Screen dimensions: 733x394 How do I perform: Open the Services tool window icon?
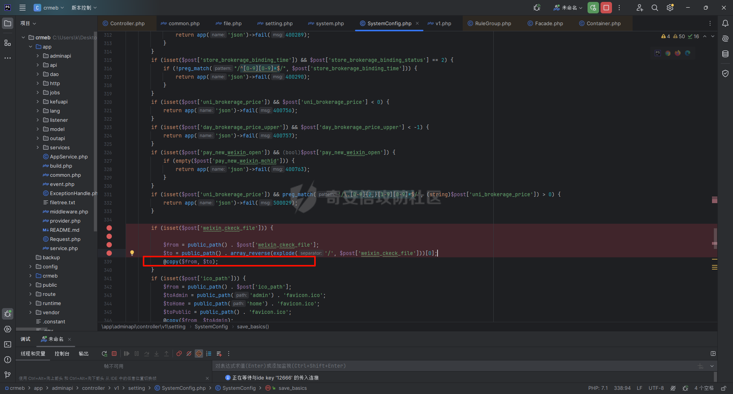[x=8, y=329]
